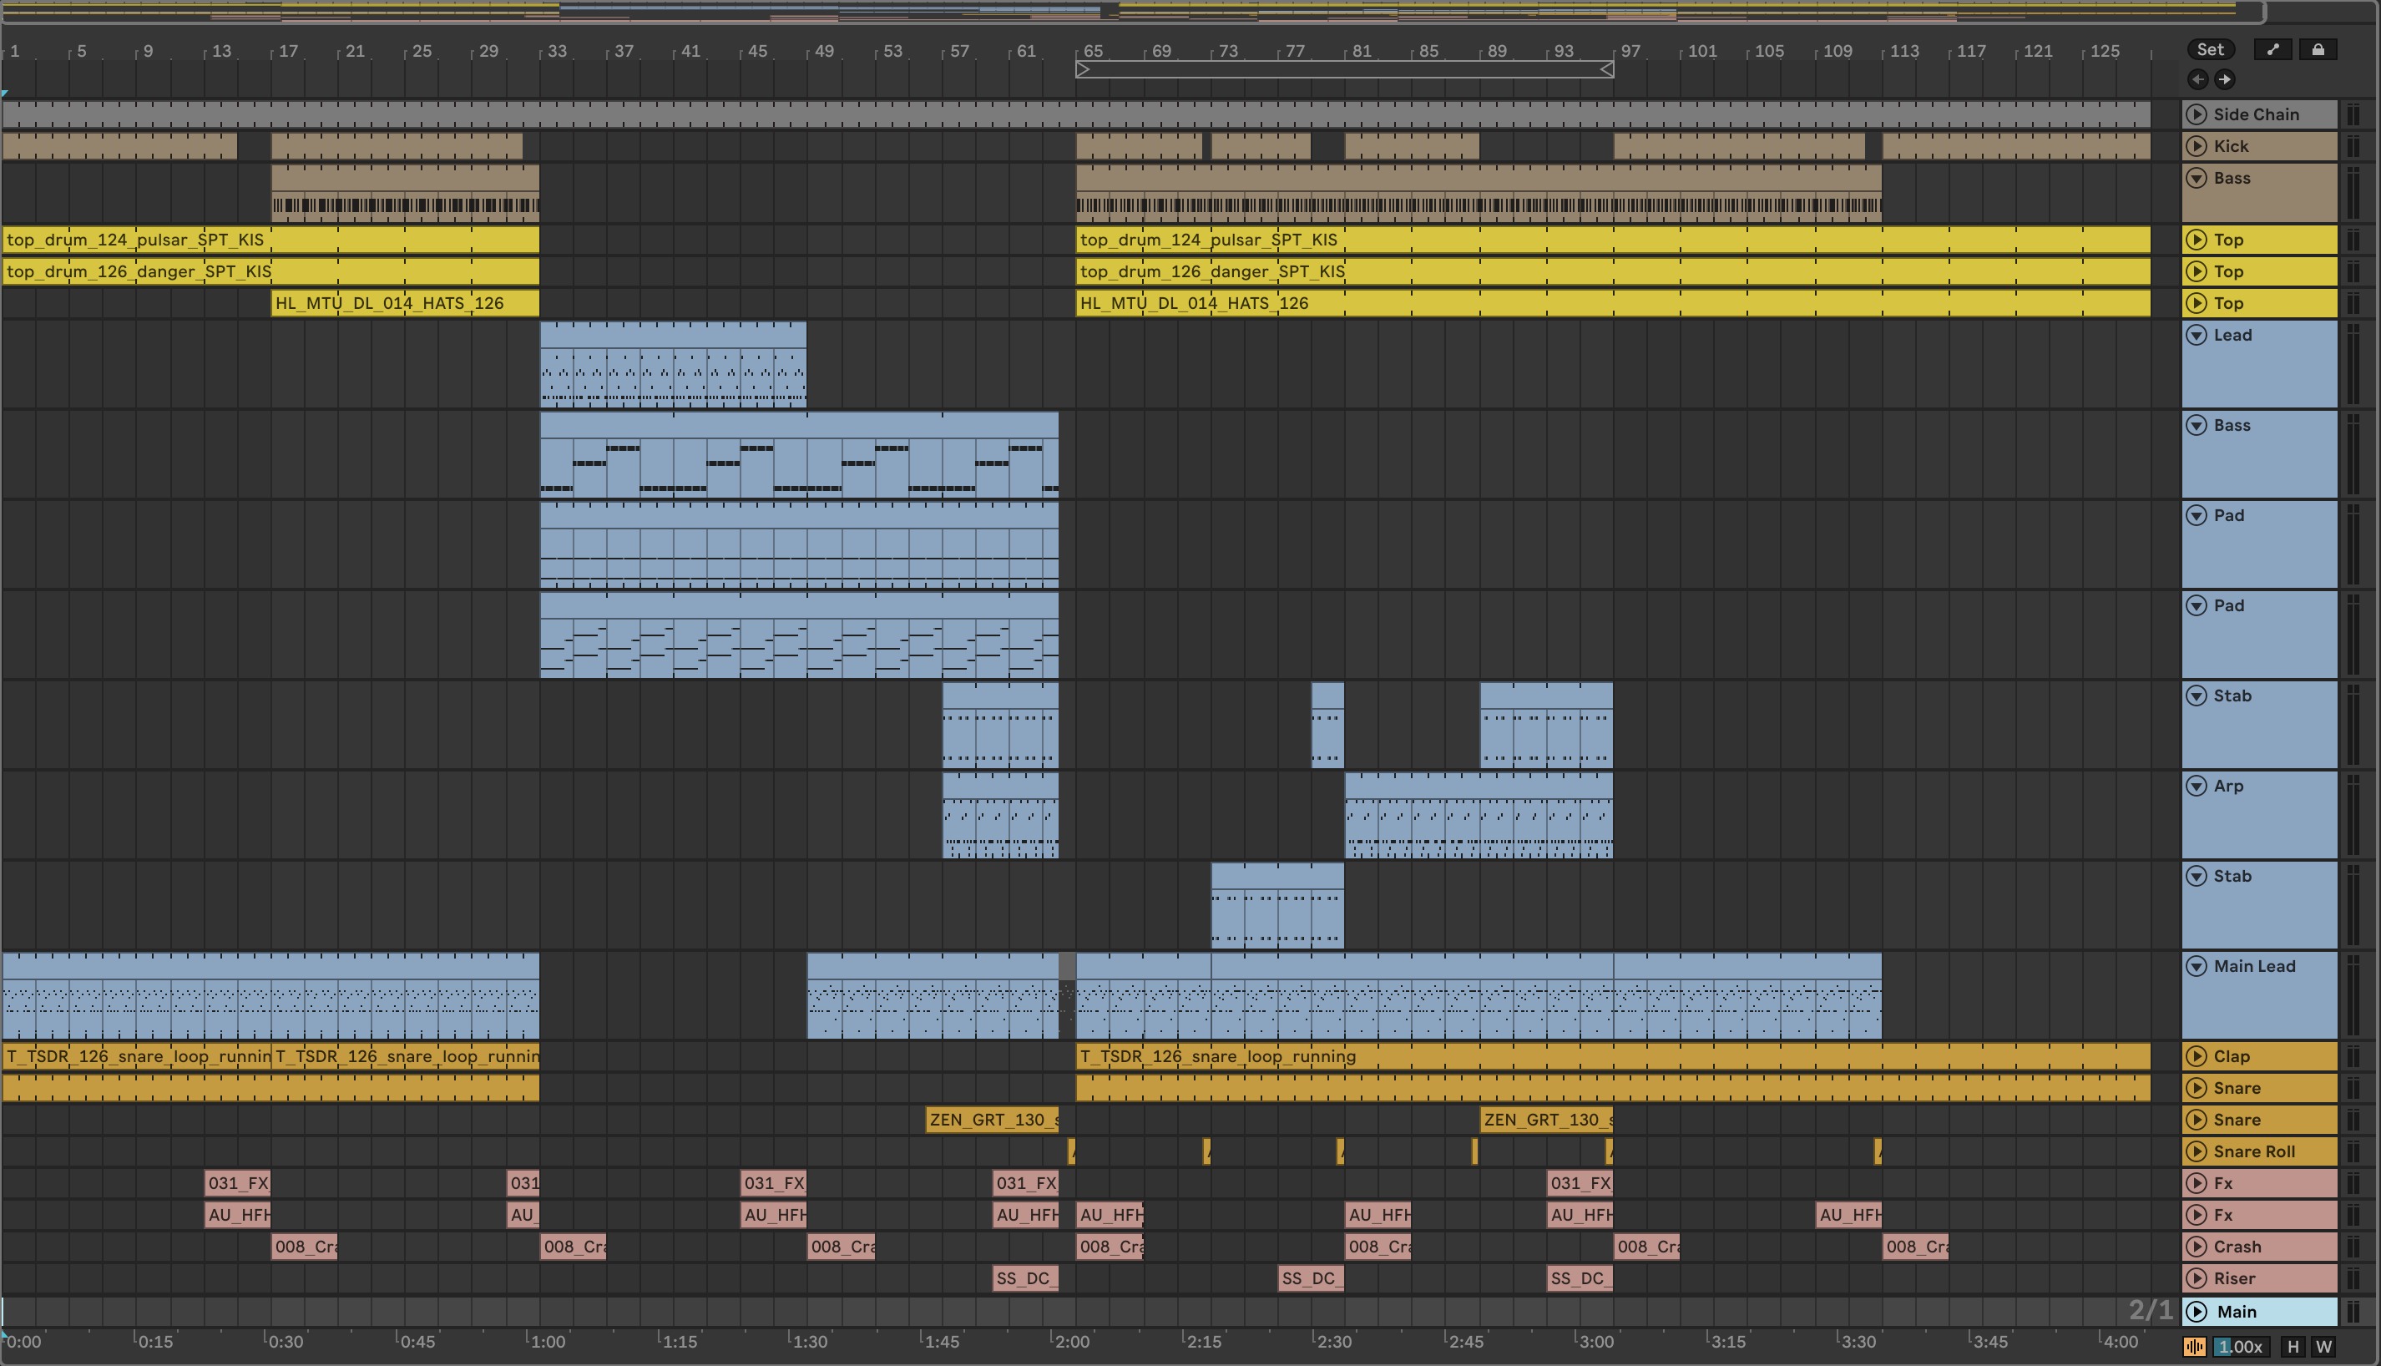
Task: Fold the blue Bass track
Action: point(2196,425)
